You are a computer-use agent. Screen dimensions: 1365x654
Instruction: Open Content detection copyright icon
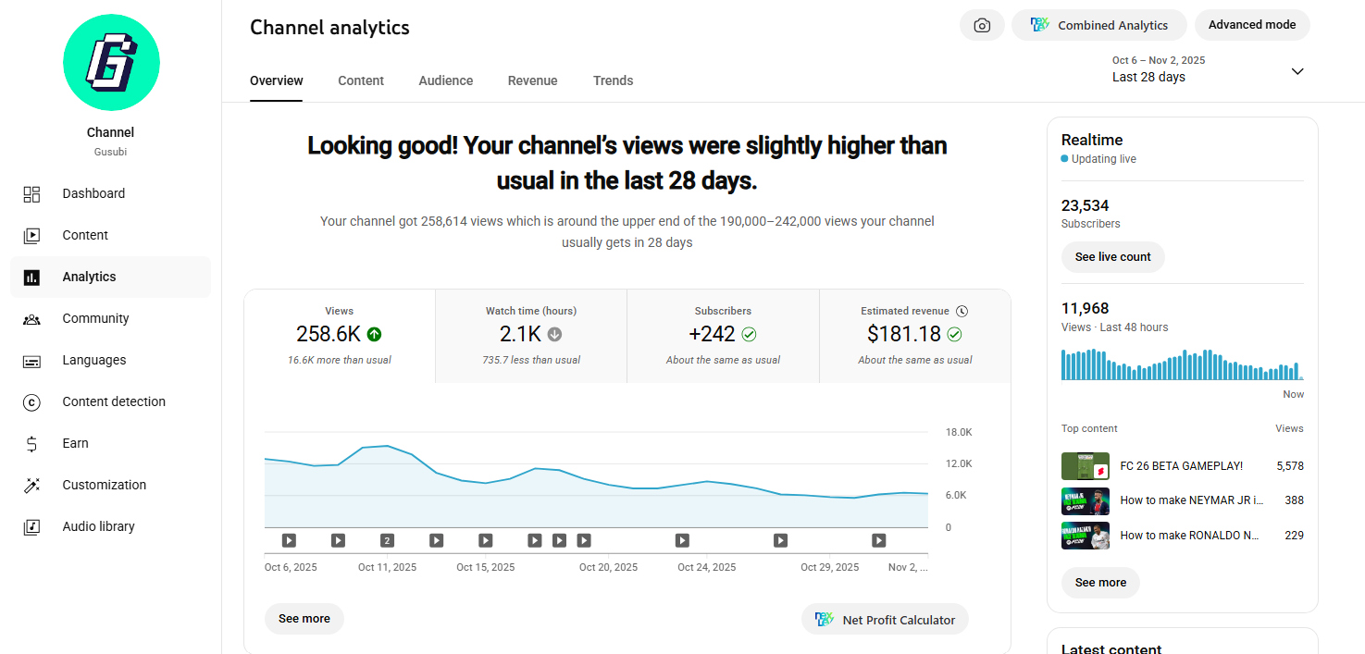(31, 402)
